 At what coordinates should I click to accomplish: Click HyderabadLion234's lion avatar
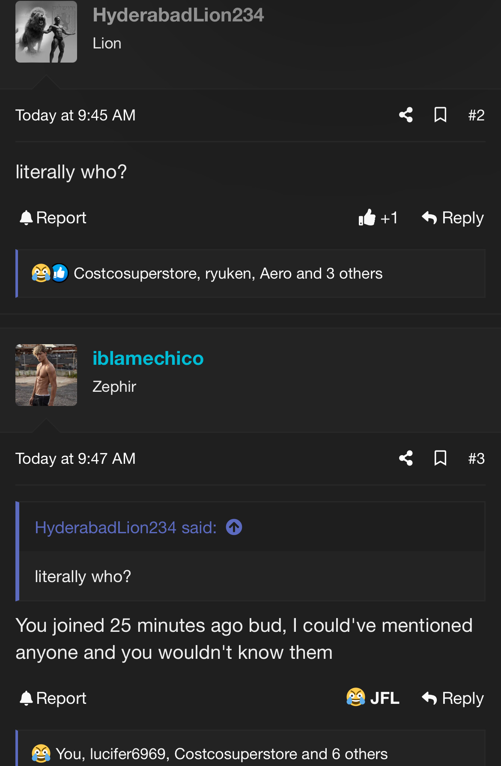tap(46, 32)
